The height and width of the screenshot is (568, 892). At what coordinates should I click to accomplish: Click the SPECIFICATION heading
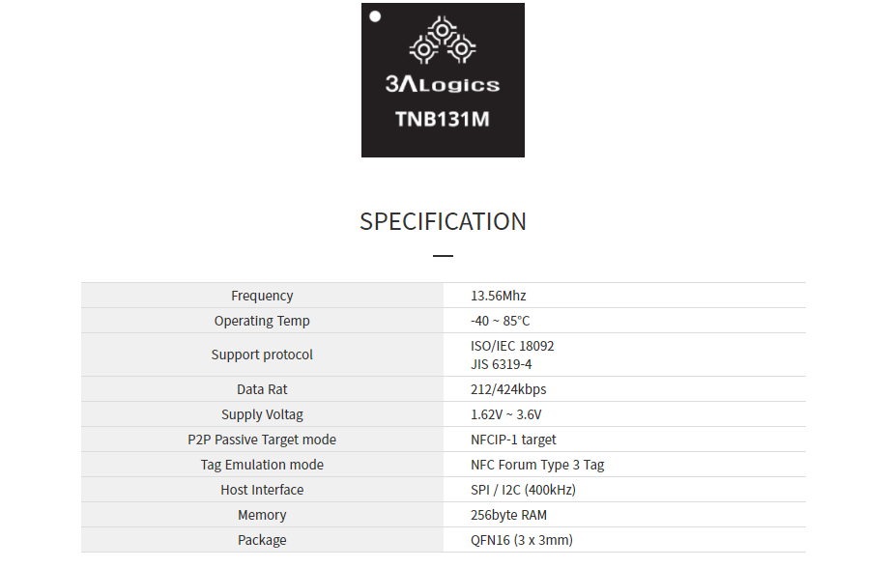(443, 222)
